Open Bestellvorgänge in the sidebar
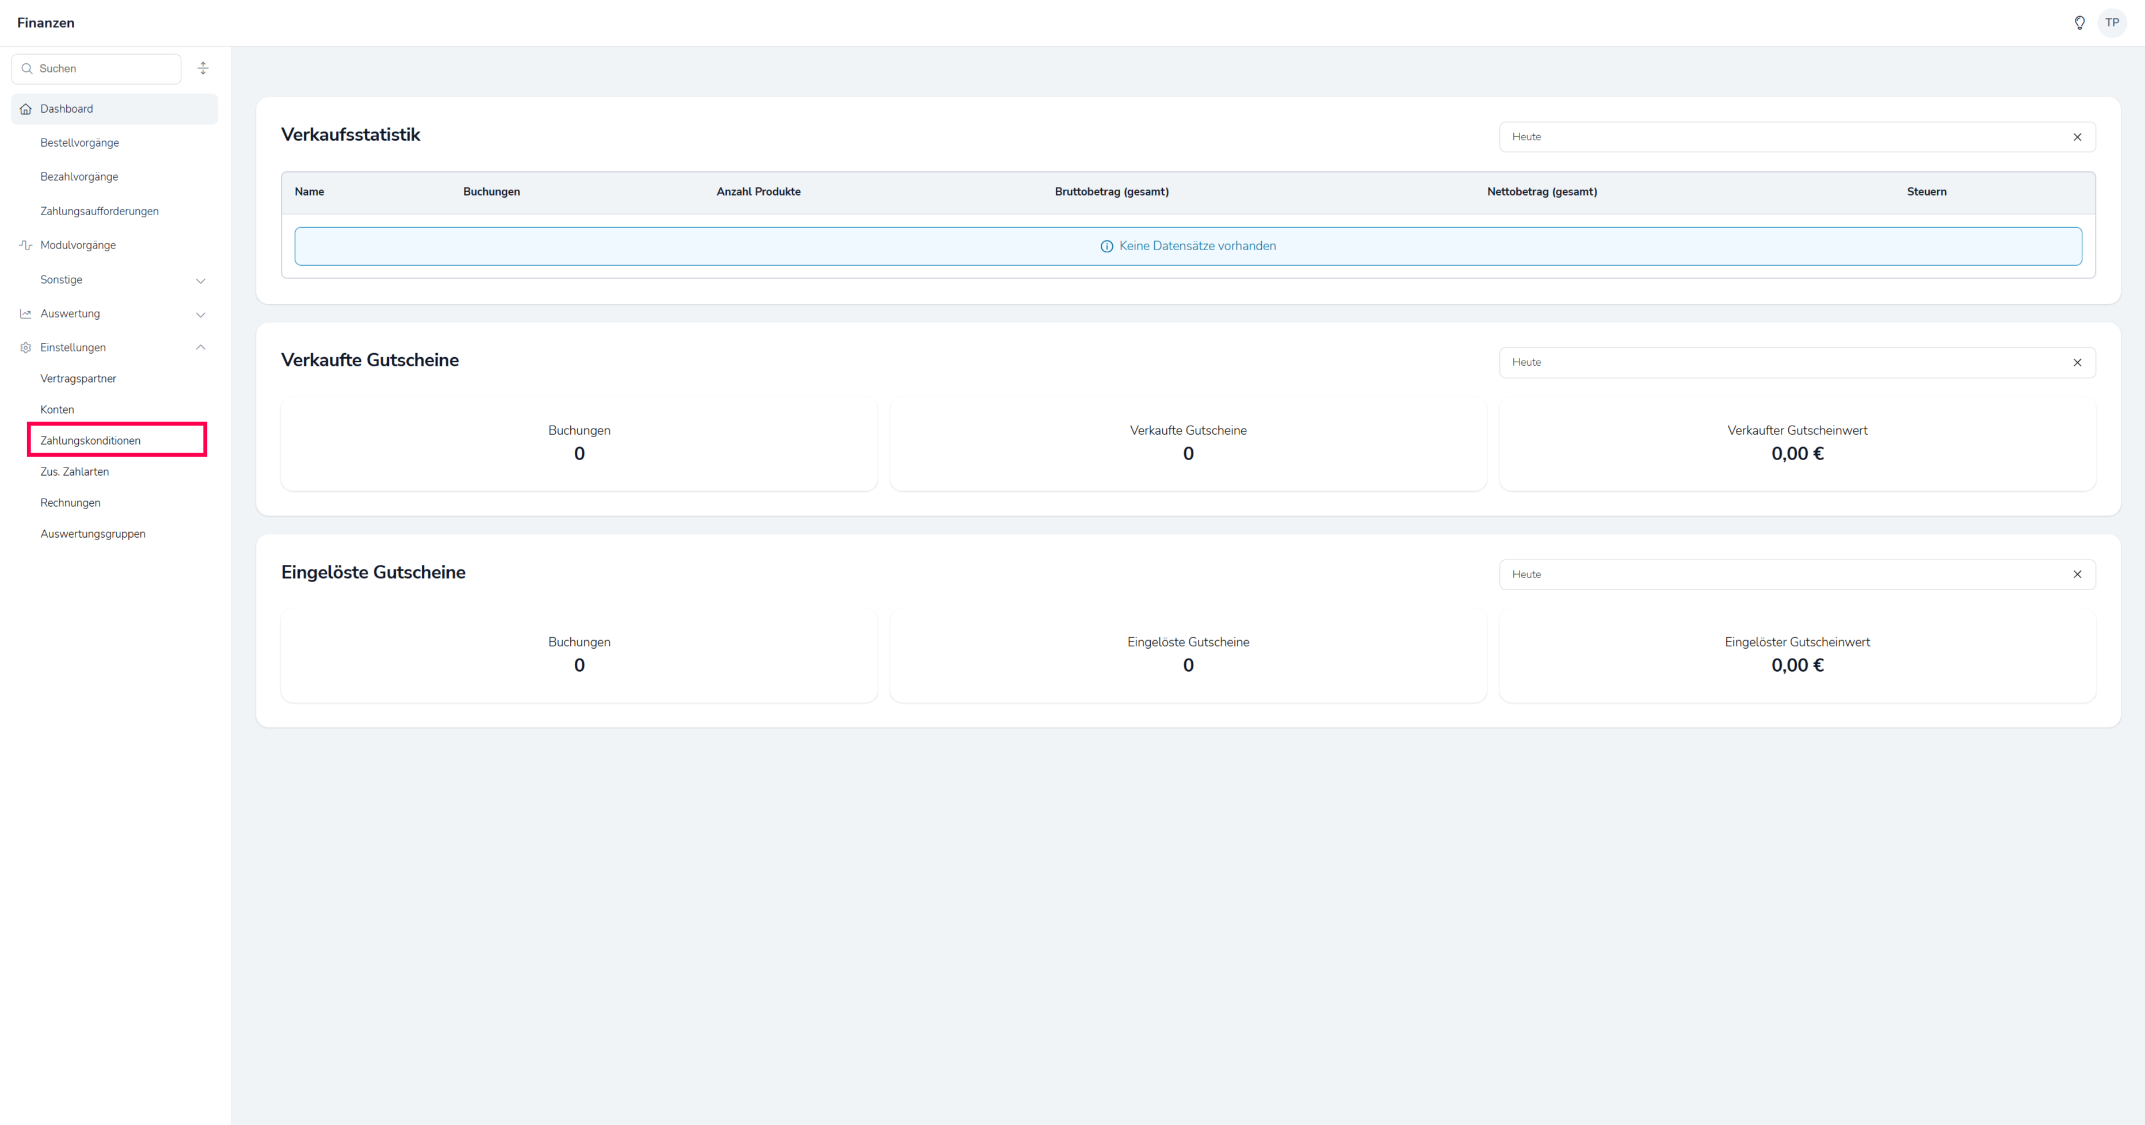This screenshot has height=1125, width=2145. [80, 143]
